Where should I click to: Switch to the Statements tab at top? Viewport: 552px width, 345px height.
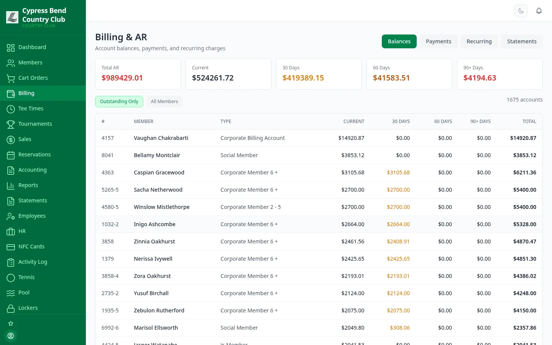tap(522, 41)
